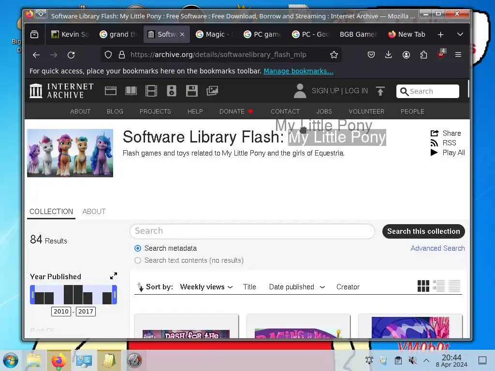Click the user avatar silhouette icon
This screenshot has height=371, width=495.
(300, 91)
